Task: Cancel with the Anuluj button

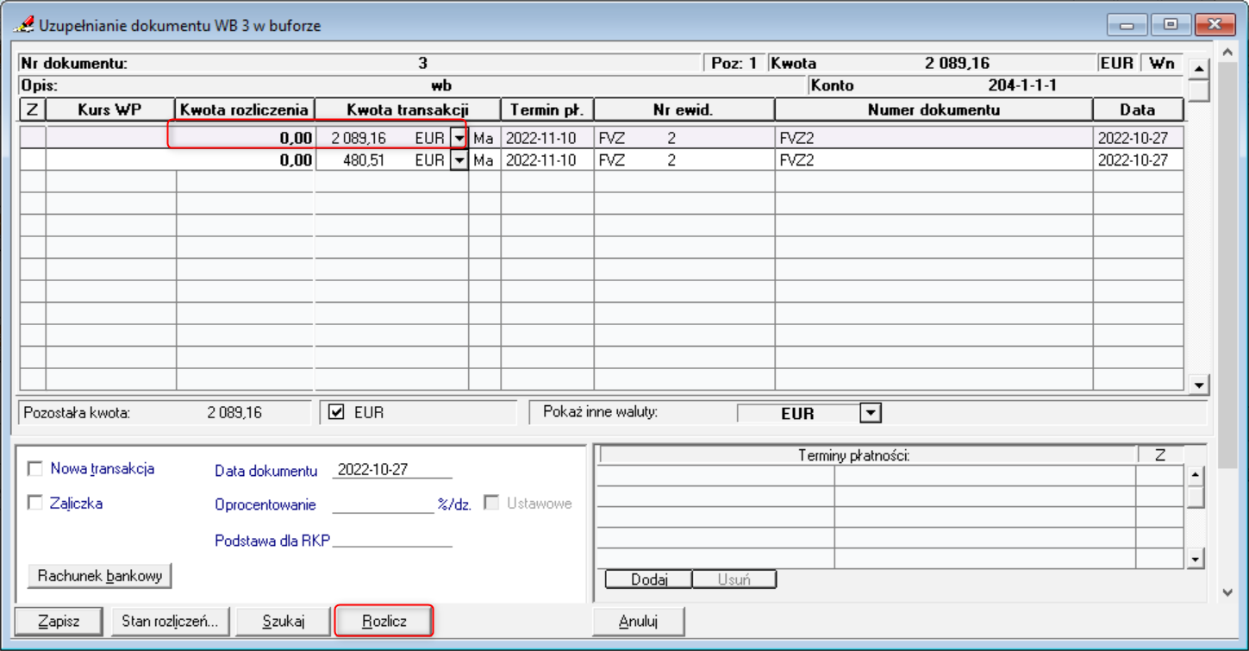Action: coord(639,621)
